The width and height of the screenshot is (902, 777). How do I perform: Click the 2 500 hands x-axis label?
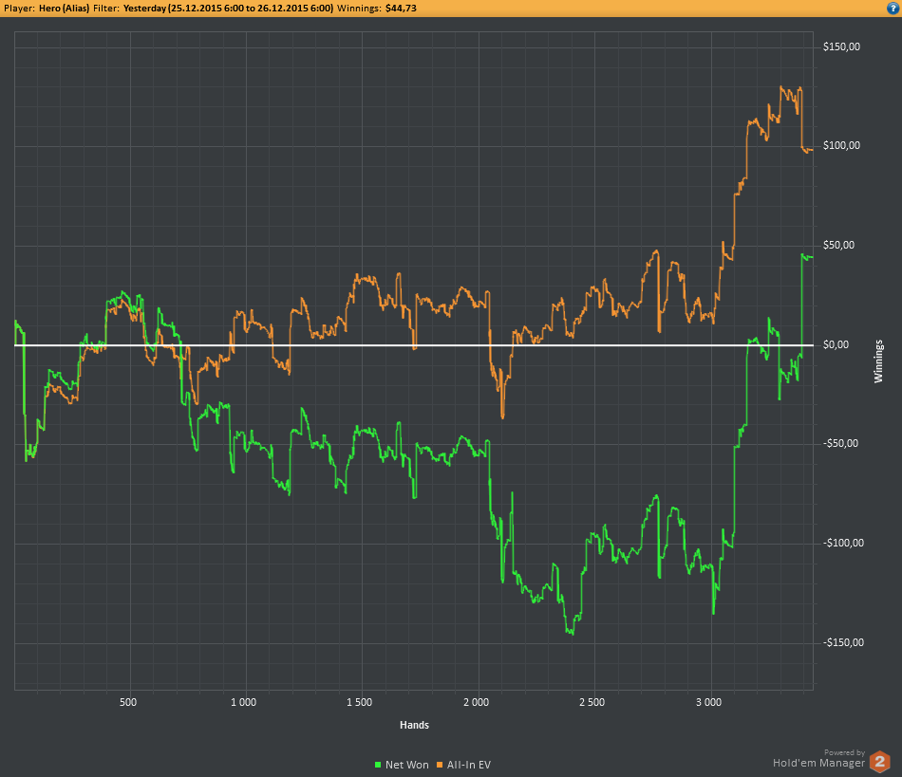tap(592, 702)
